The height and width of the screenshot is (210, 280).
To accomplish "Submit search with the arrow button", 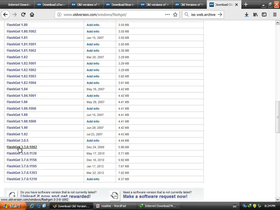I will tap(220, 15).
